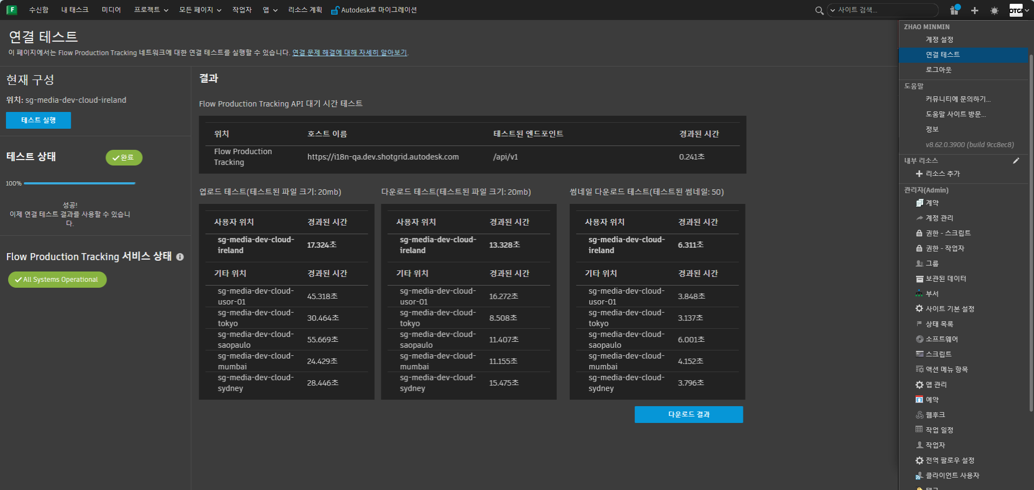Expand the 모든 페이지 dropdown menu
This screenshot has width=1034, height=490.
[x=200, y=10]
